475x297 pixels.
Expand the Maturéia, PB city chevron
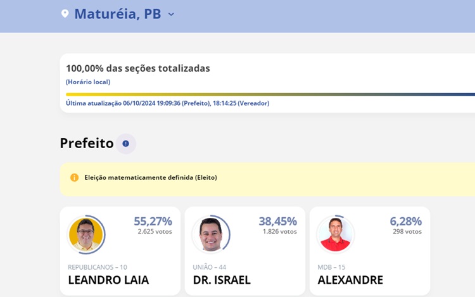(x=171, y=14)
